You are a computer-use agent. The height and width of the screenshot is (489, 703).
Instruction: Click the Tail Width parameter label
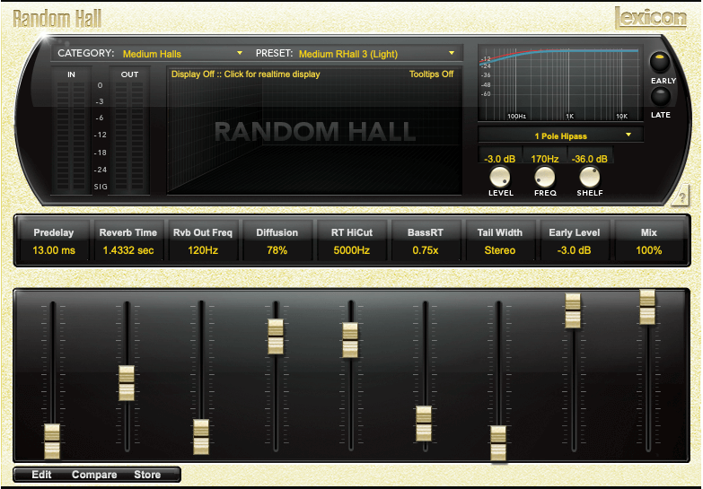click(500, 232)
